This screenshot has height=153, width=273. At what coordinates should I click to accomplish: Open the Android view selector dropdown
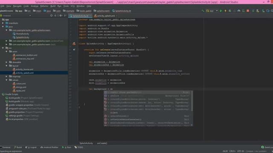(16, 15)
